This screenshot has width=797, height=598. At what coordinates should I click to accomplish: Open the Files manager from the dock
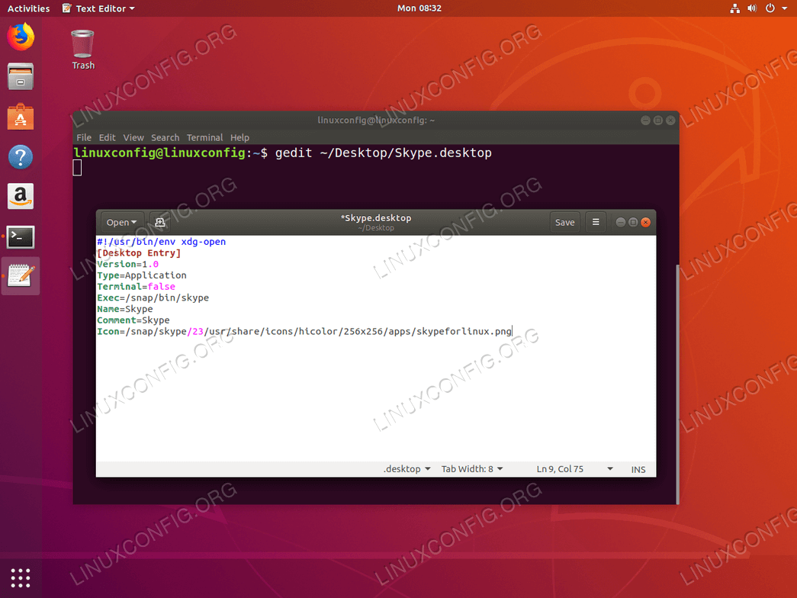[20, 76]
